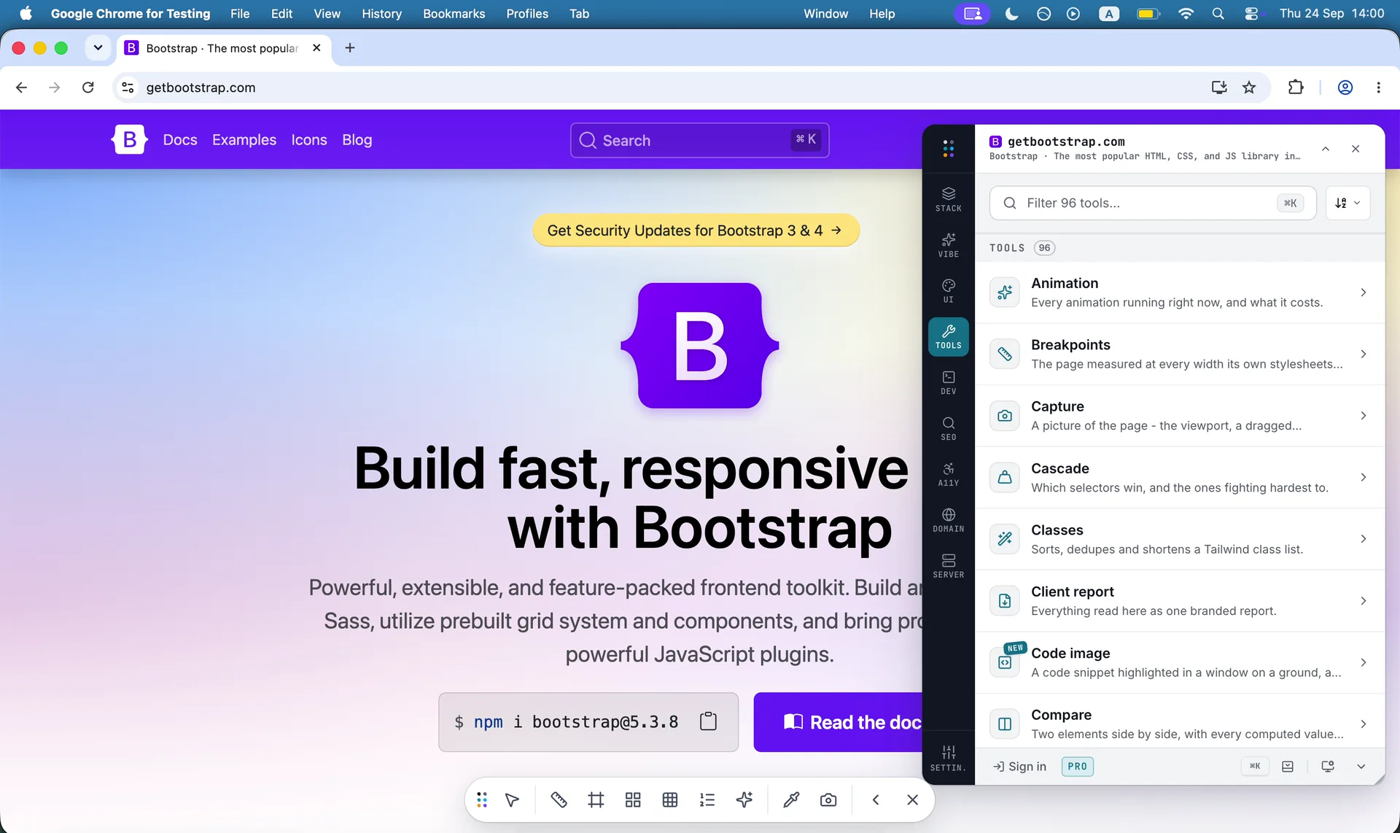Image resolution: width=1400 pixels, height=833 pixels.
Task: Reload the page with the refresh button
Action: click(x=88, y=88)
